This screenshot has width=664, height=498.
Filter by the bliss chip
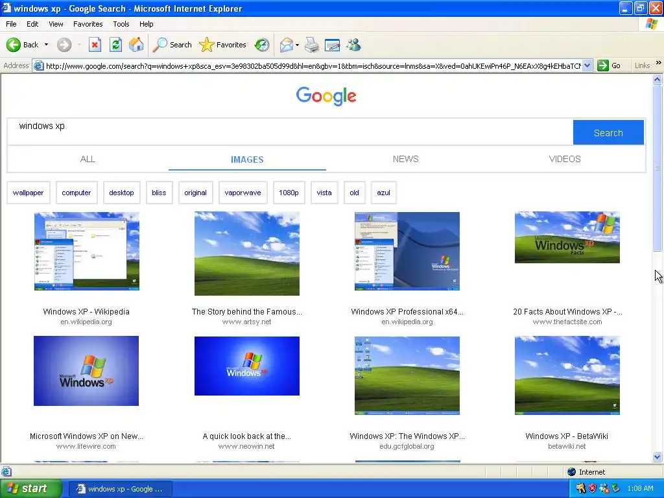tap(160, 193)
